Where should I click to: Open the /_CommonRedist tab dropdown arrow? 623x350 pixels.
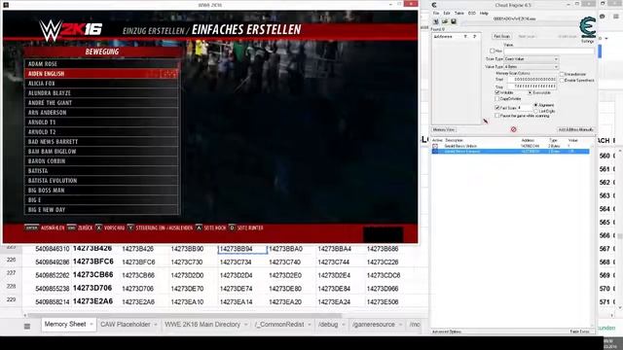click(x=310, y=325)
